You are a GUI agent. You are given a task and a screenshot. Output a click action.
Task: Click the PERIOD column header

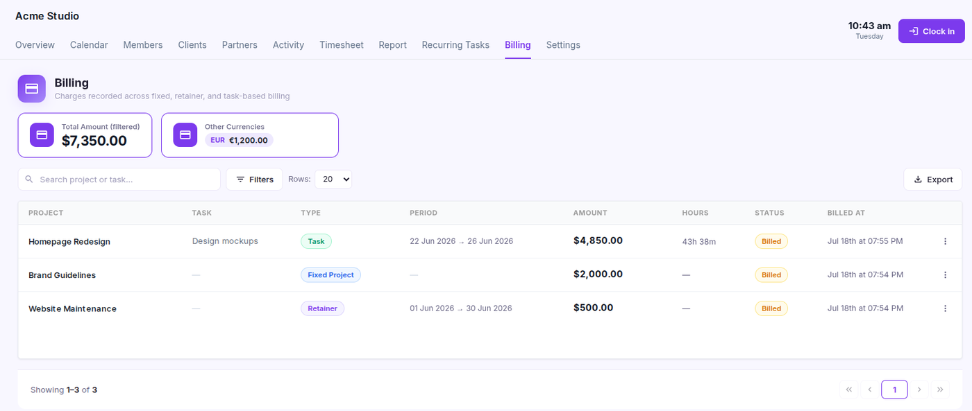[424, 213]
